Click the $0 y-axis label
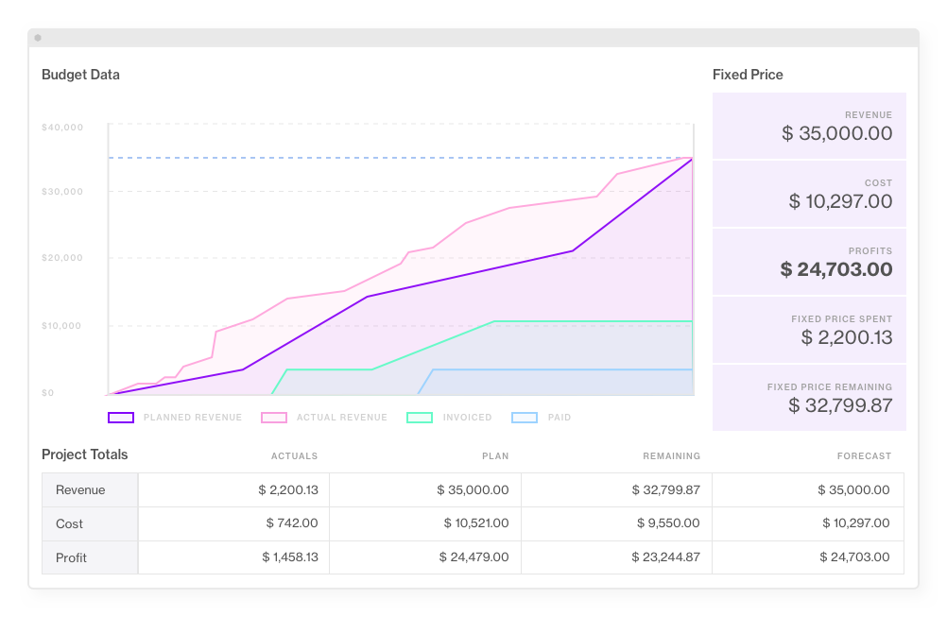The image size is (947, 617). coord(47,393)
